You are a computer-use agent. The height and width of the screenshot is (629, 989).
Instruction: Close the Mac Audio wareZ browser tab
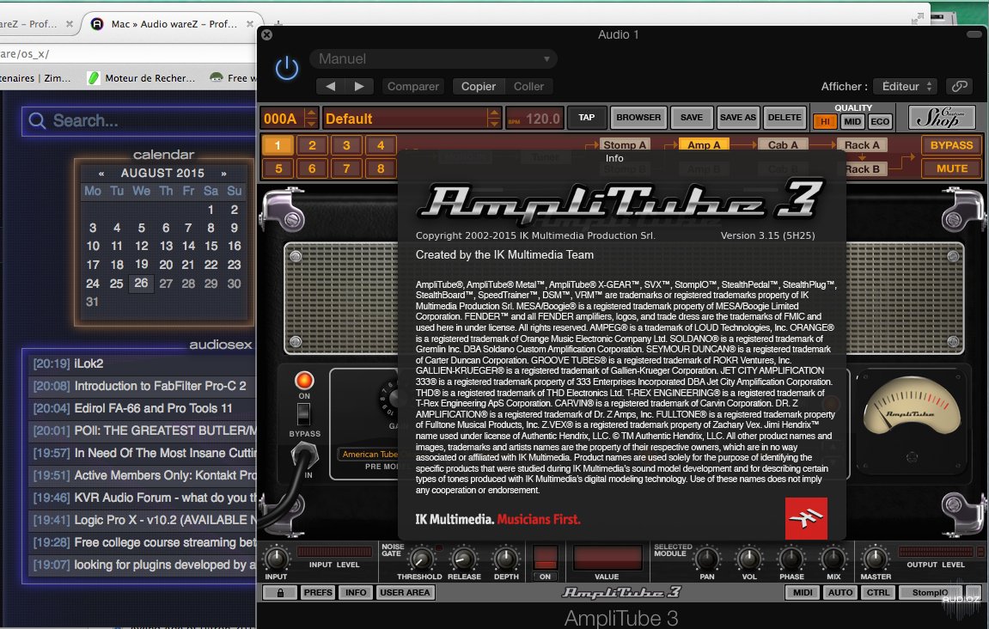pyautogui.click(x=250, y=24)
